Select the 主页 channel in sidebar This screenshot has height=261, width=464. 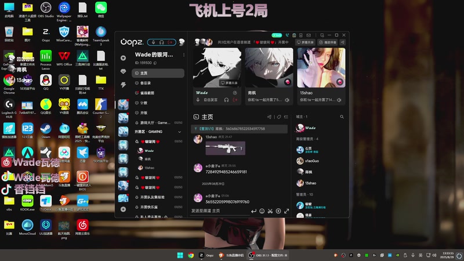pyautogui.click(x=158, y=73)
